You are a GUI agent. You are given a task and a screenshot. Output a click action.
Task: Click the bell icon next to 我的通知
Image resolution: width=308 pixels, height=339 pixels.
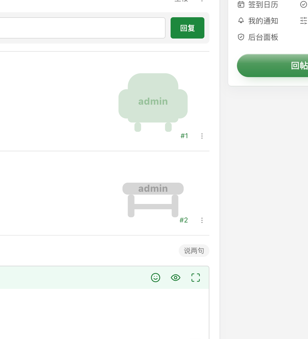coord(241,21)
